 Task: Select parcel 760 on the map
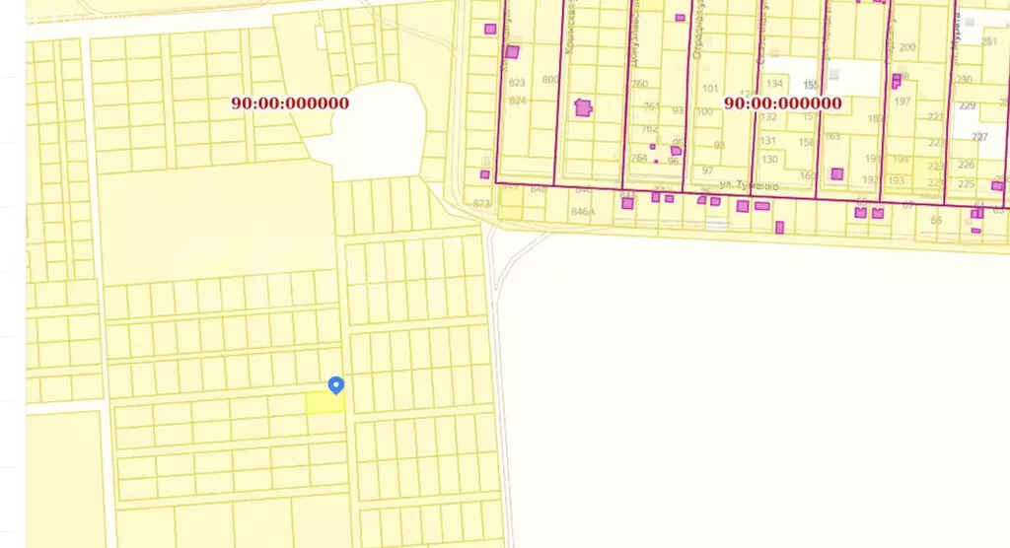click(x=639, y=84)
